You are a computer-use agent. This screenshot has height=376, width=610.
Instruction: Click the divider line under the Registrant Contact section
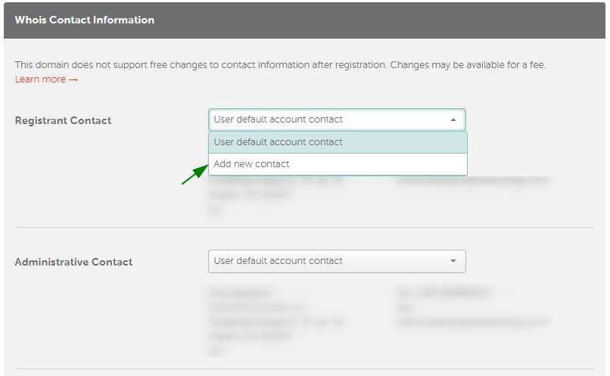pos(304,227)
